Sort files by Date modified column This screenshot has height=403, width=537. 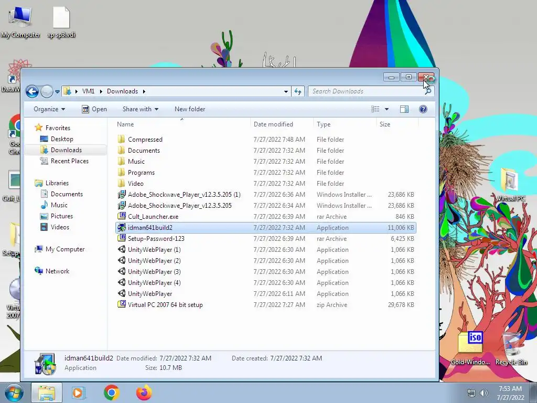(282, 124)
